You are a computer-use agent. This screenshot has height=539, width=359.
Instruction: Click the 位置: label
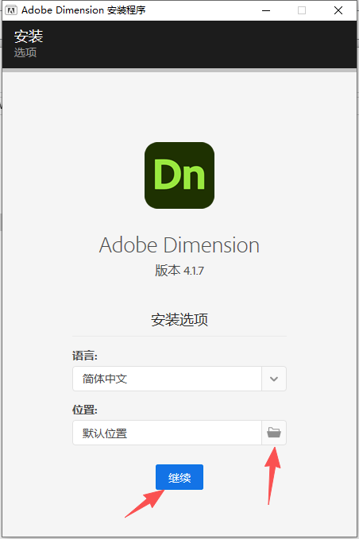(85, 410)
